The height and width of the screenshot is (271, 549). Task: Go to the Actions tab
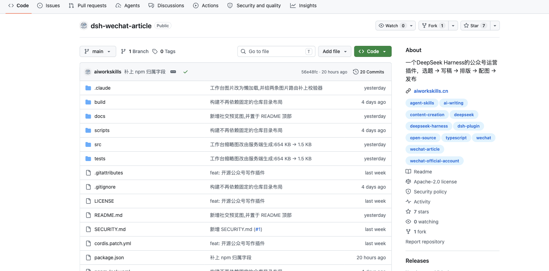[206, 6]
